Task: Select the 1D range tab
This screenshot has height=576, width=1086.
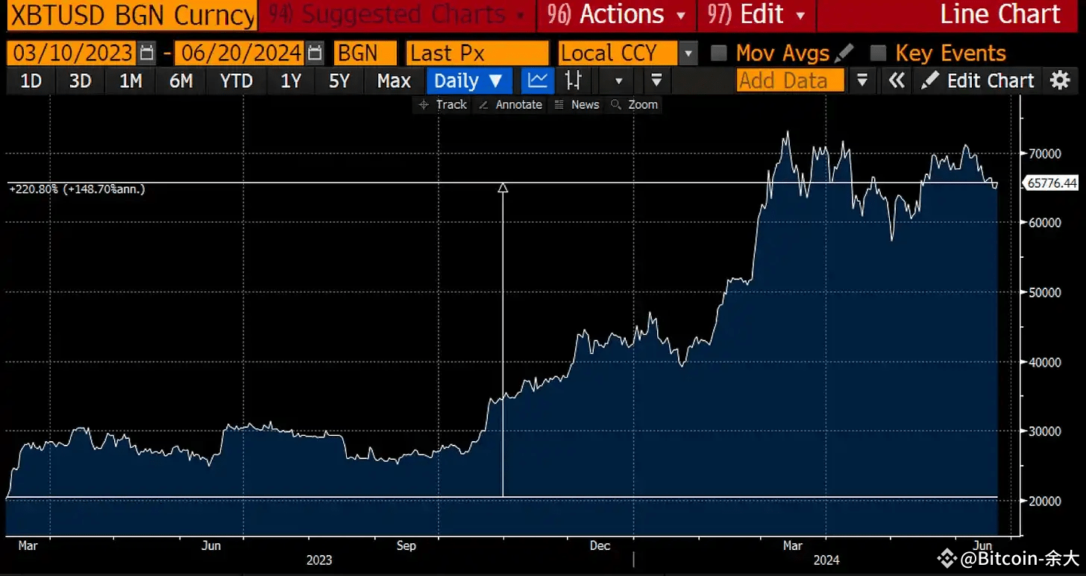Action: [31, 80]
